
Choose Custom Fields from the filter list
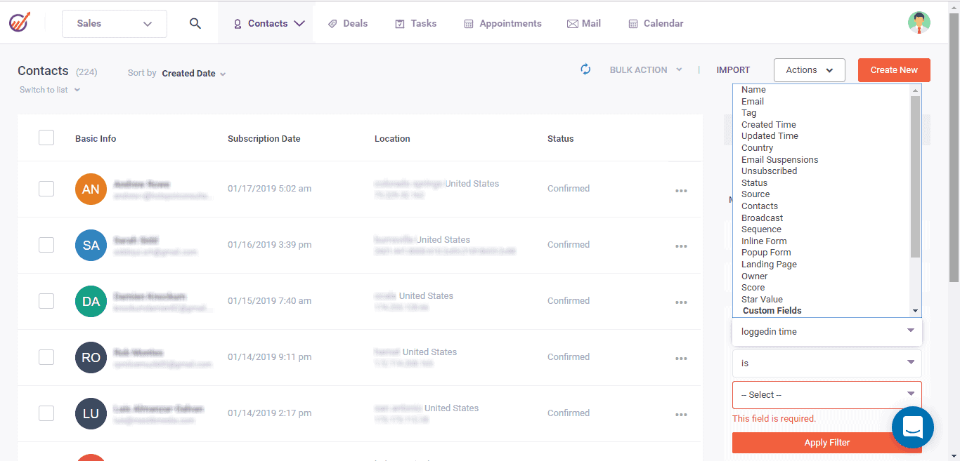tap(770, 310)
